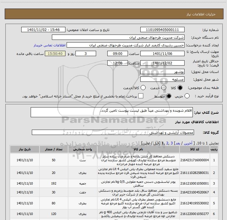Click the remaining days field showing 3
This screenshot has height=220, width=227.
click(86, 54)
